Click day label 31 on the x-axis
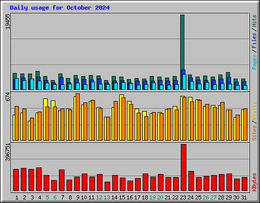260x203 pixels. [x=244, y=197]
